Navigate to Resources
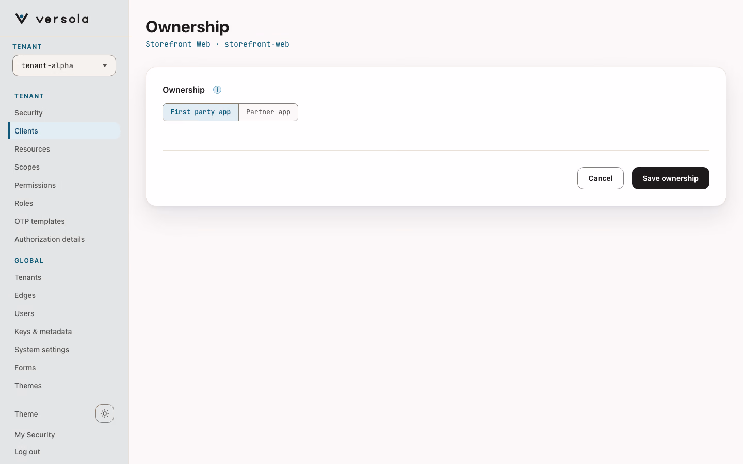Viewport: 743px width, 464px height. [x=64, y=149]
